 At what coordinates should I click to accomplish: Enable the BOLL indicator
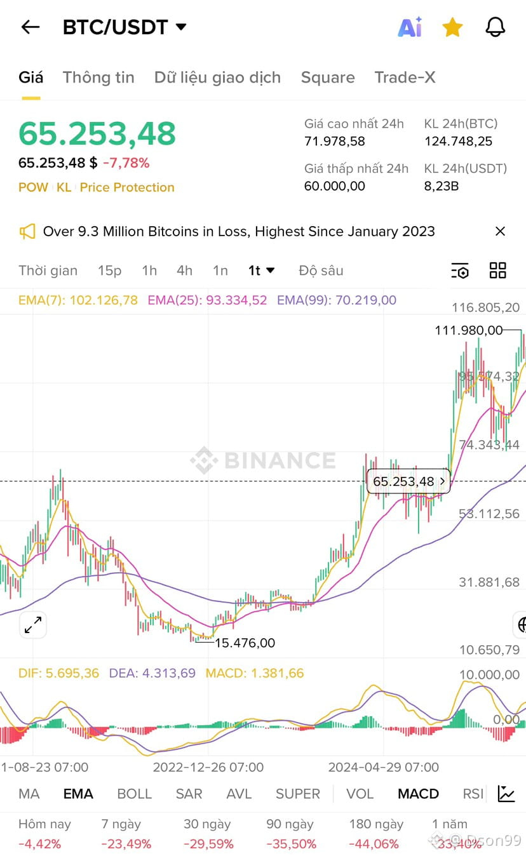[134, 794]
